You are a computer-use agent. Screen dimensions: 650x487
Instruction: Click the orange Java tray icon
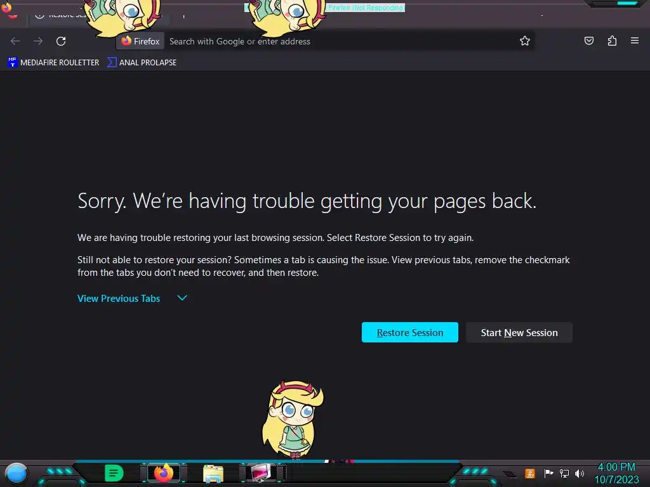coord(530,473)
